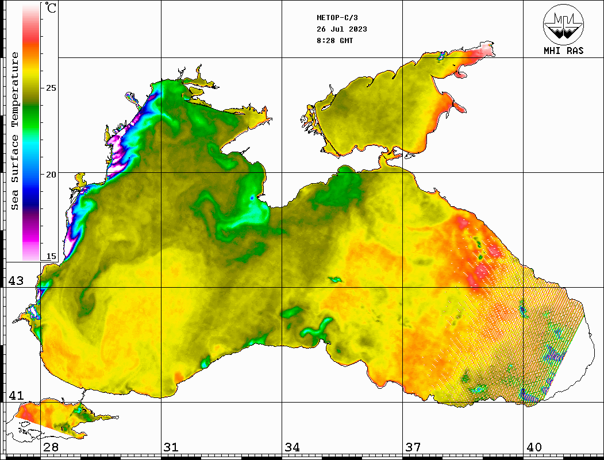Click longitude label '34'

292,447
